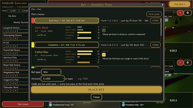Switch view to 1 screen
The width and height of the screenshot is (193, 108).
(x=13, y=11)
